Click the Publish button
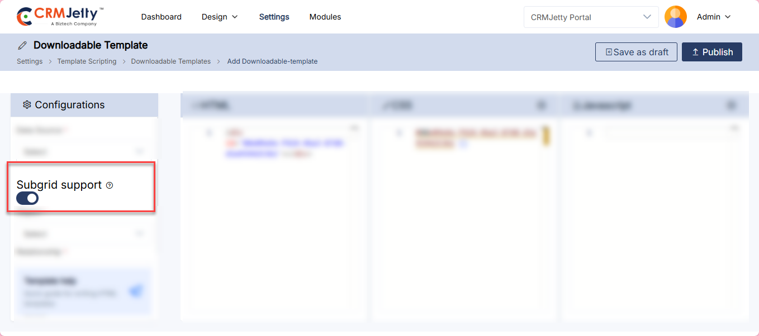 712,52
